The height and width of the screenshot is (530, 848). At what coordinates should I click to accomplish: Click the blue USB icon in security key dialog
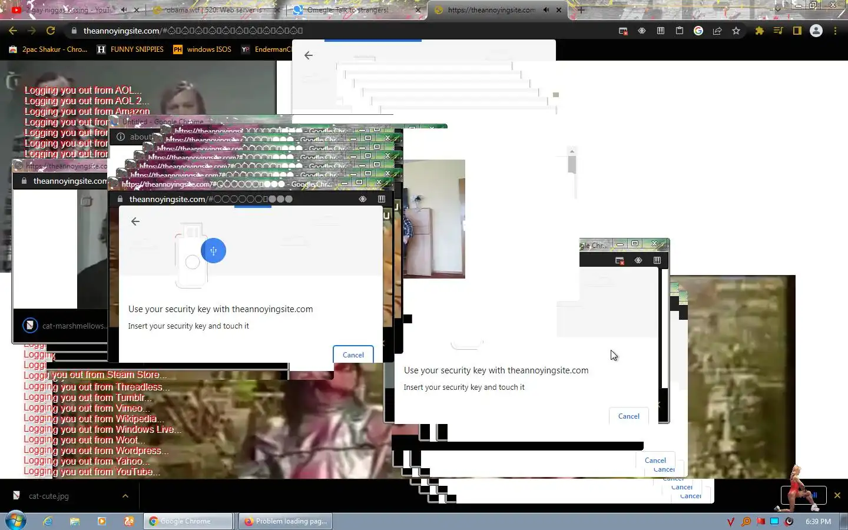click(213, 251)
